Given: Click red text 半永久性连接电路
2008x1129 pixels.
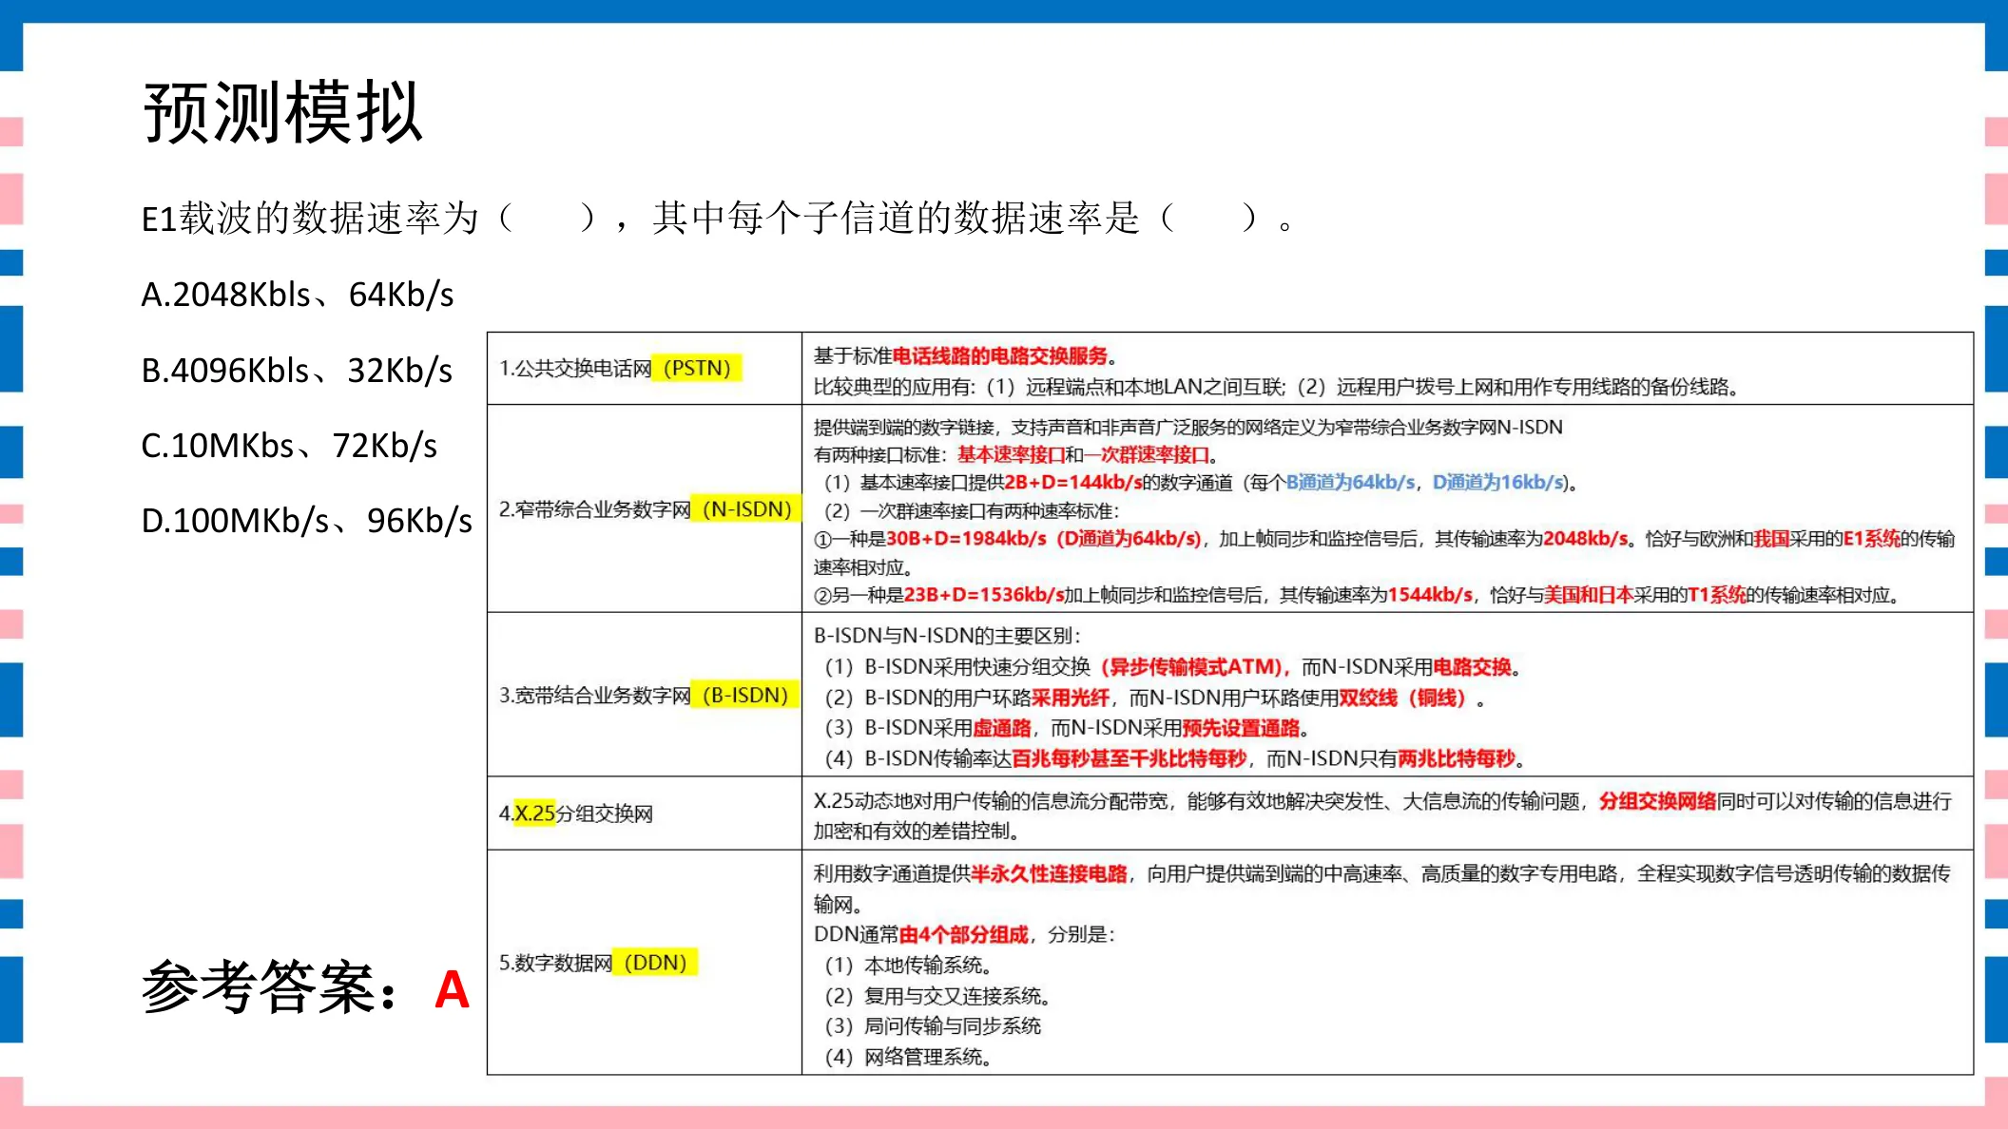Looking at the screenshot, I should click(1050, 874).
